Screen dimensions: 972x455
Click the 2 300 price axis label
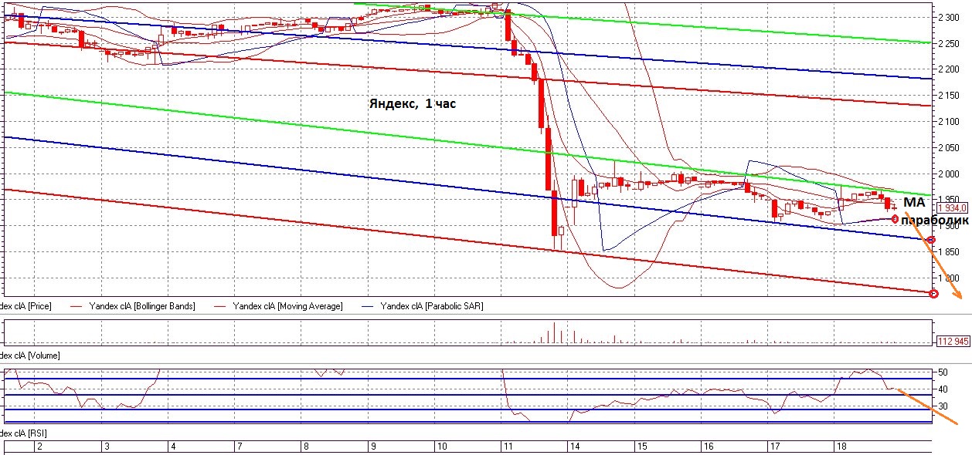click(x=947, y=17)
